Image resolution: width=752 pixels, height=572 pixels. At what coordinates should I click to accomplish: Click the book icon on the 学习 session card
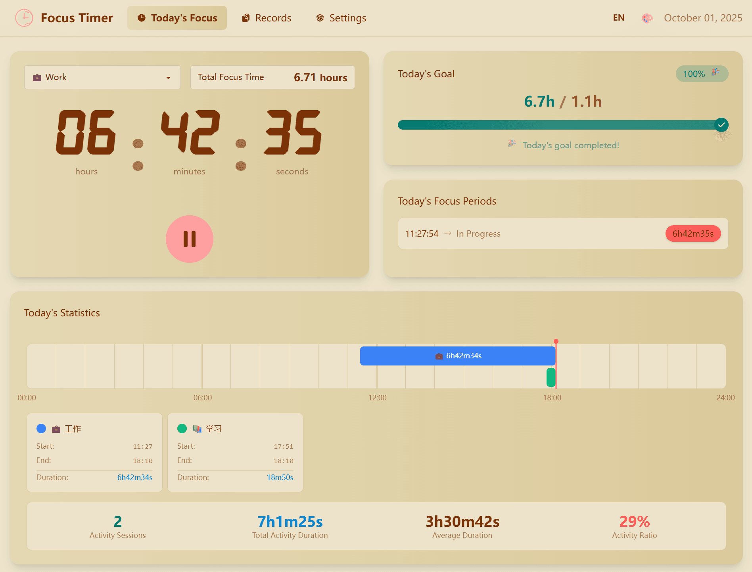point(198,429)
